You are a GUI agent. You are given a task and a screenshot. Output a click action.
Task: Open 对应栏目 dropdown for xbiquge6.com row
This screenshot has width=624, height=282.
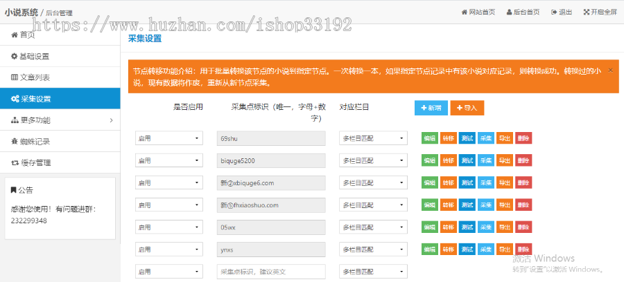[373, 182]
